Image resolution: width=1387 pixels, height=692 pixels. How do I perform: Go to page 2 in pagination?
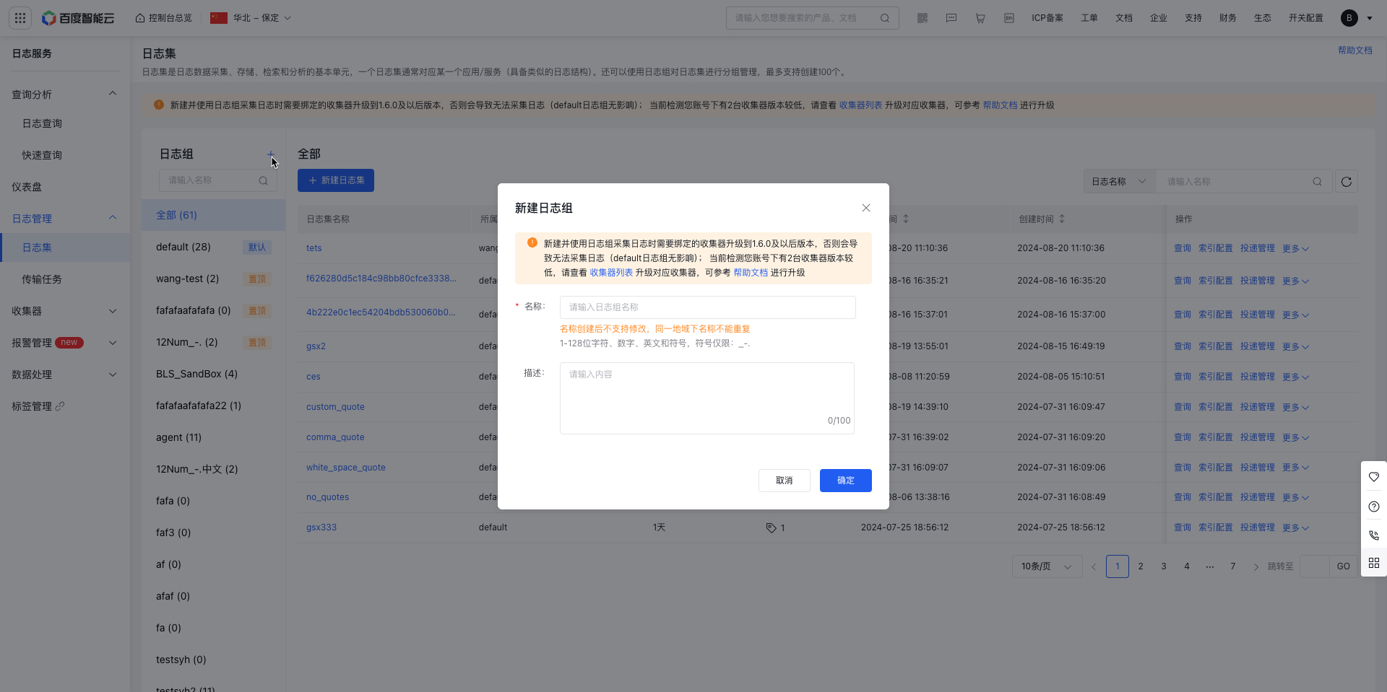1141,566
